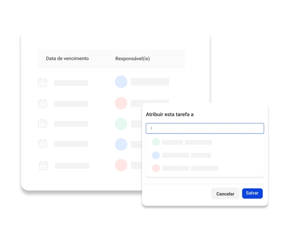
Task: Click the 'Responsável(is)' column header
Action: pos(132,59)
